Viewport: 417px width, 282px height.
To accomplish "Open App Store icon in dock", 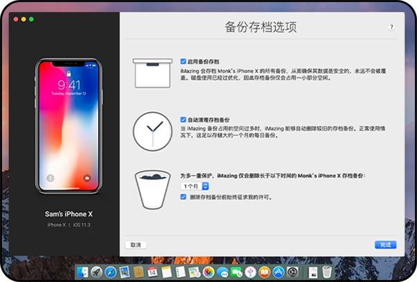I will click(x=279, y=272).
